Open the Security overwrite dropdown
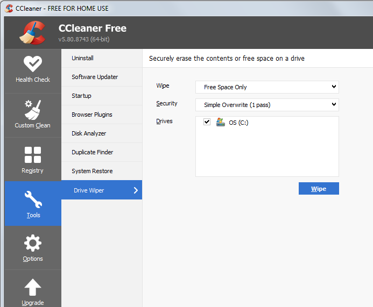The width and height of the screenshot is (373, 307). (x=267, y=105)
